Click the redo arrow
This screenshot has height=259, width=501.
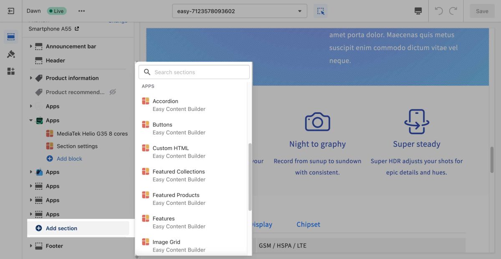click(453, 11)
